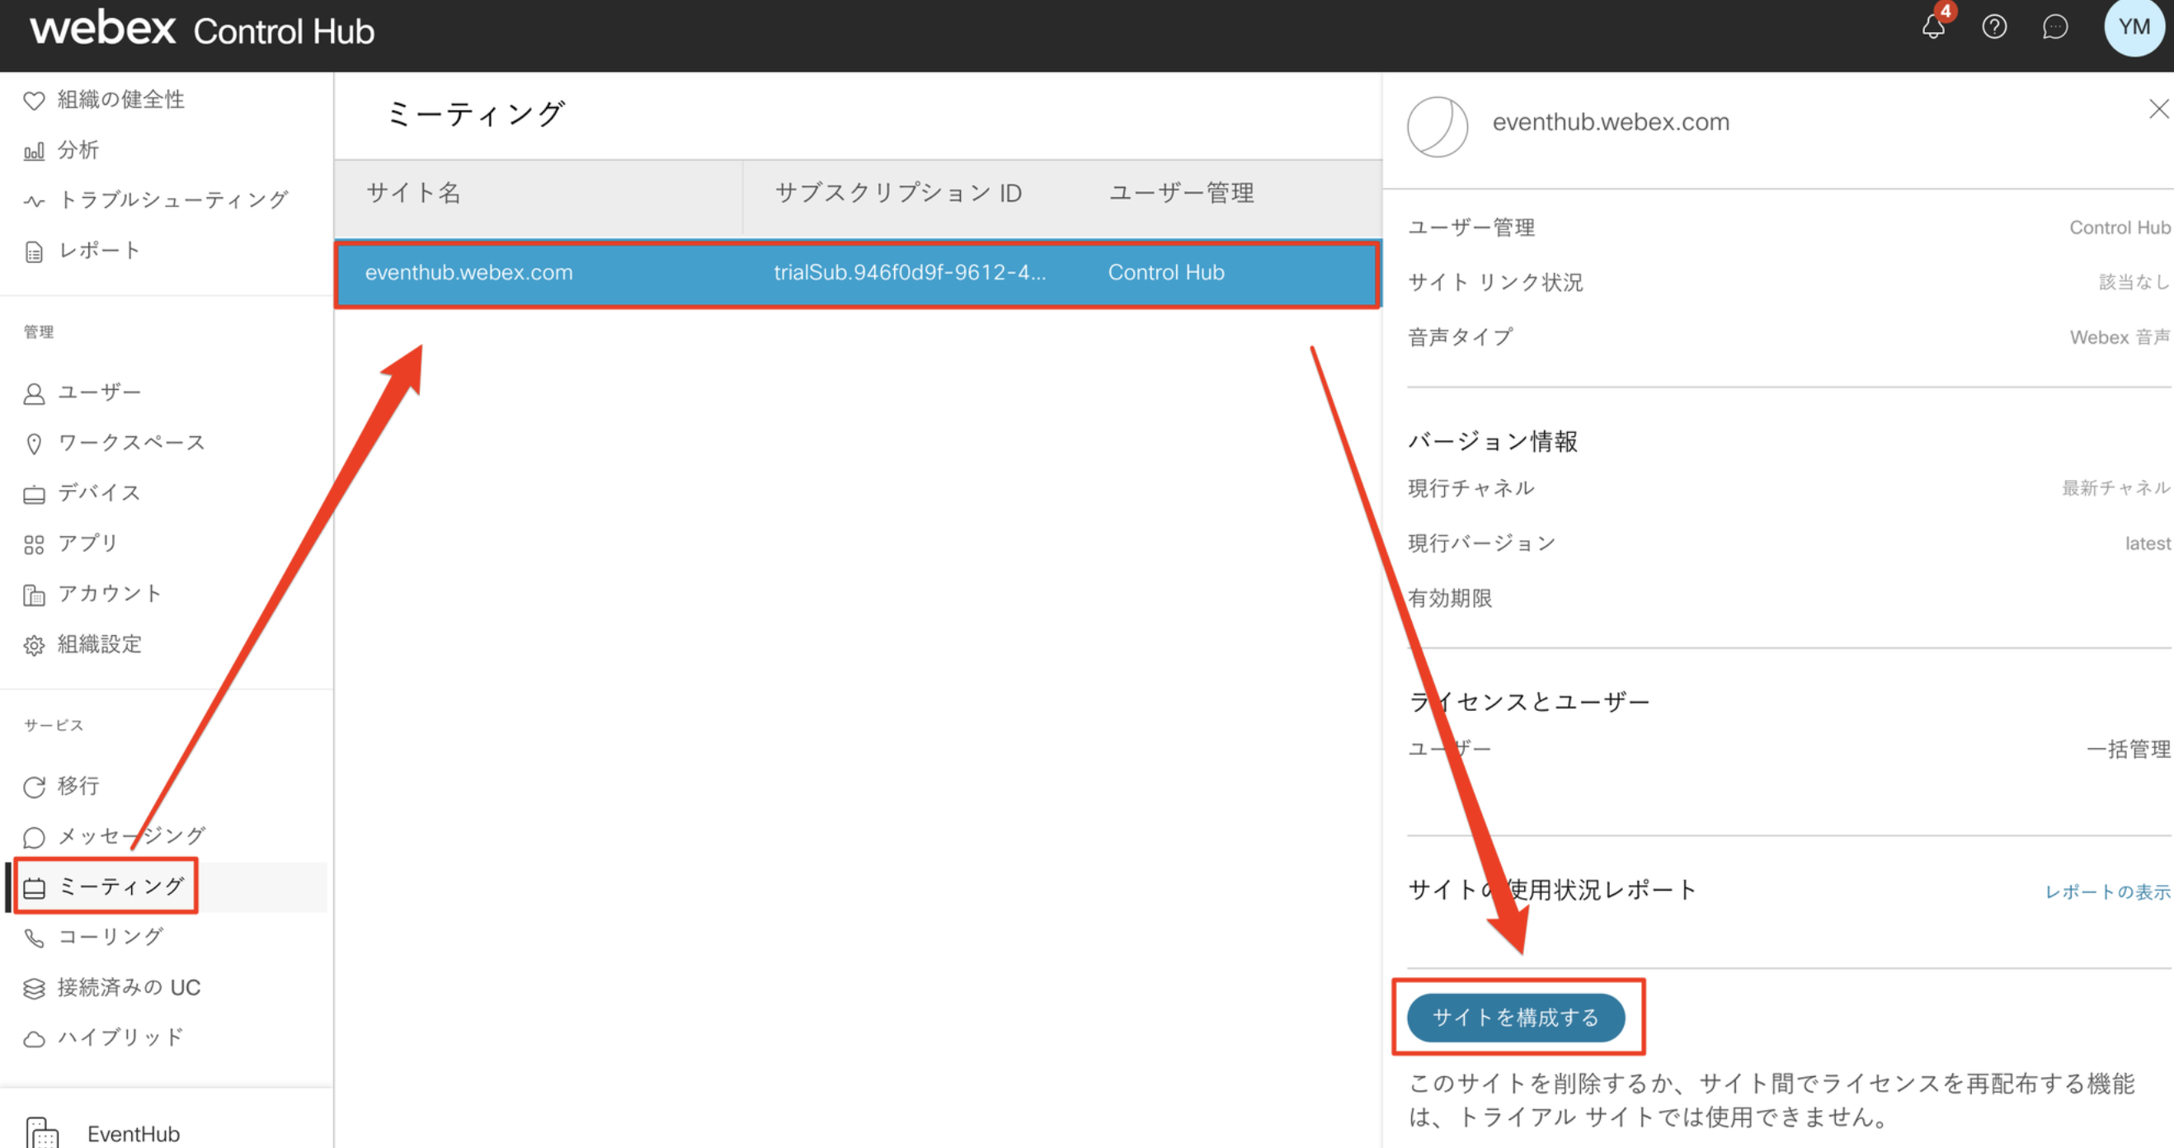Viewport: 2174px width, 1148px height.
Task: Click the webex Control Hub logo
Action: pyautogui.click(x=203, y=29)
